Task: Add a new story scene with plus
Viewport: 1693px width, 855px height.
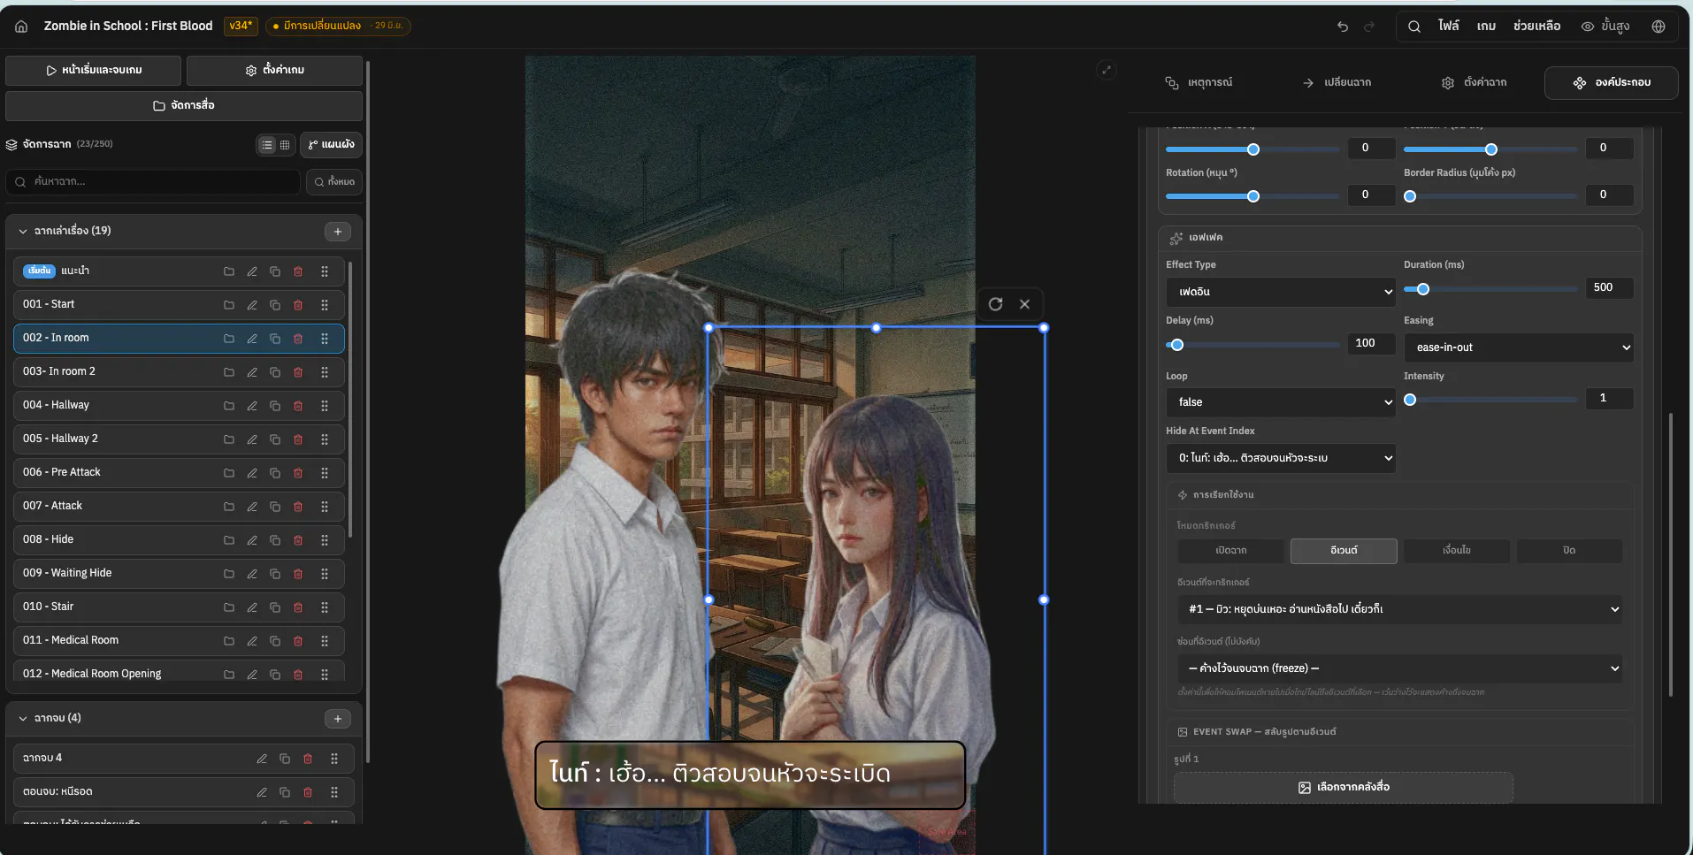Action: click(x=338, y=232)
